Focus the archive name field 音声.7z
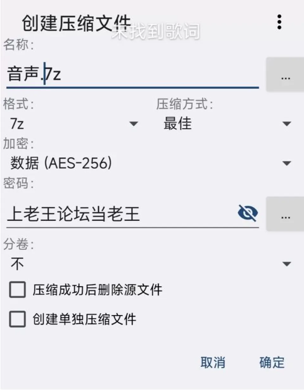The width and height of the screenshot is (304, 390). 132,75
